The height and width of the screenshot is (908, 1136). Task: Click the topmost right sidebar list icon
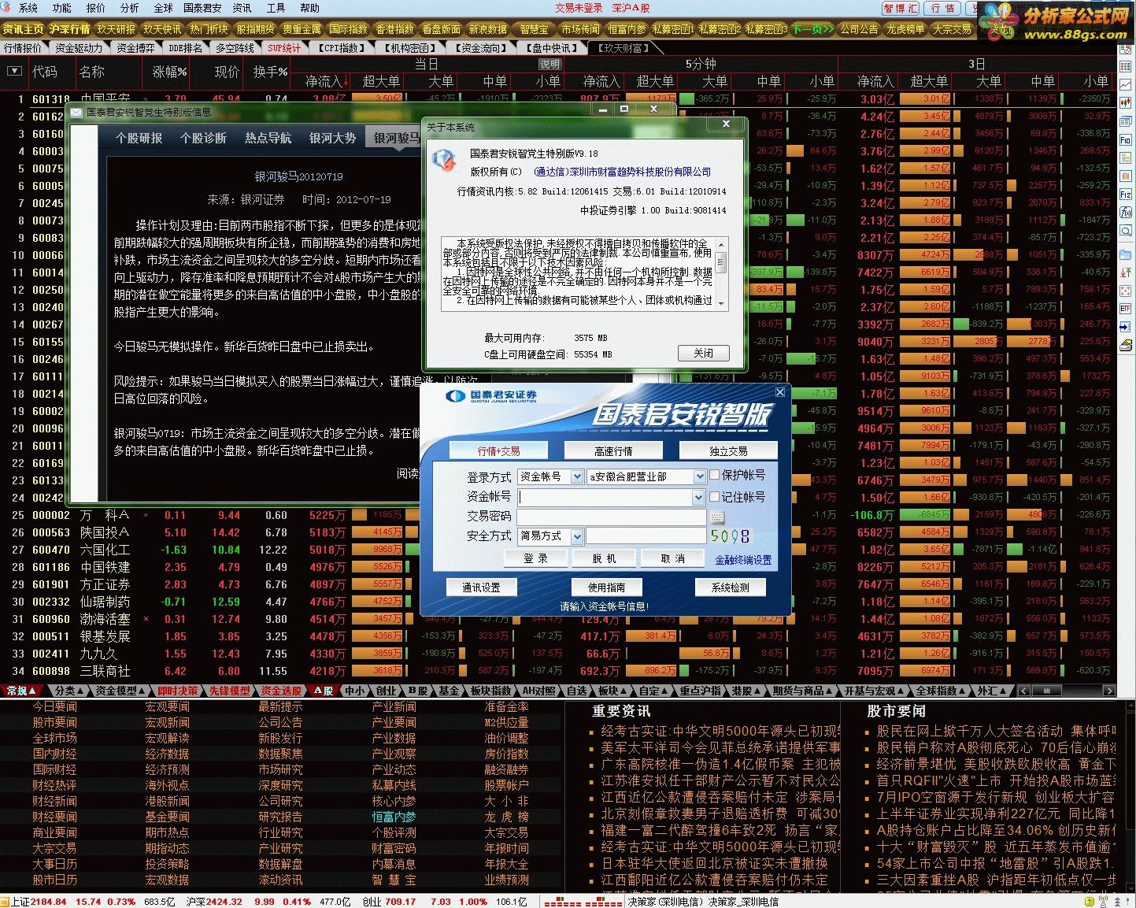click(1126, 49)
